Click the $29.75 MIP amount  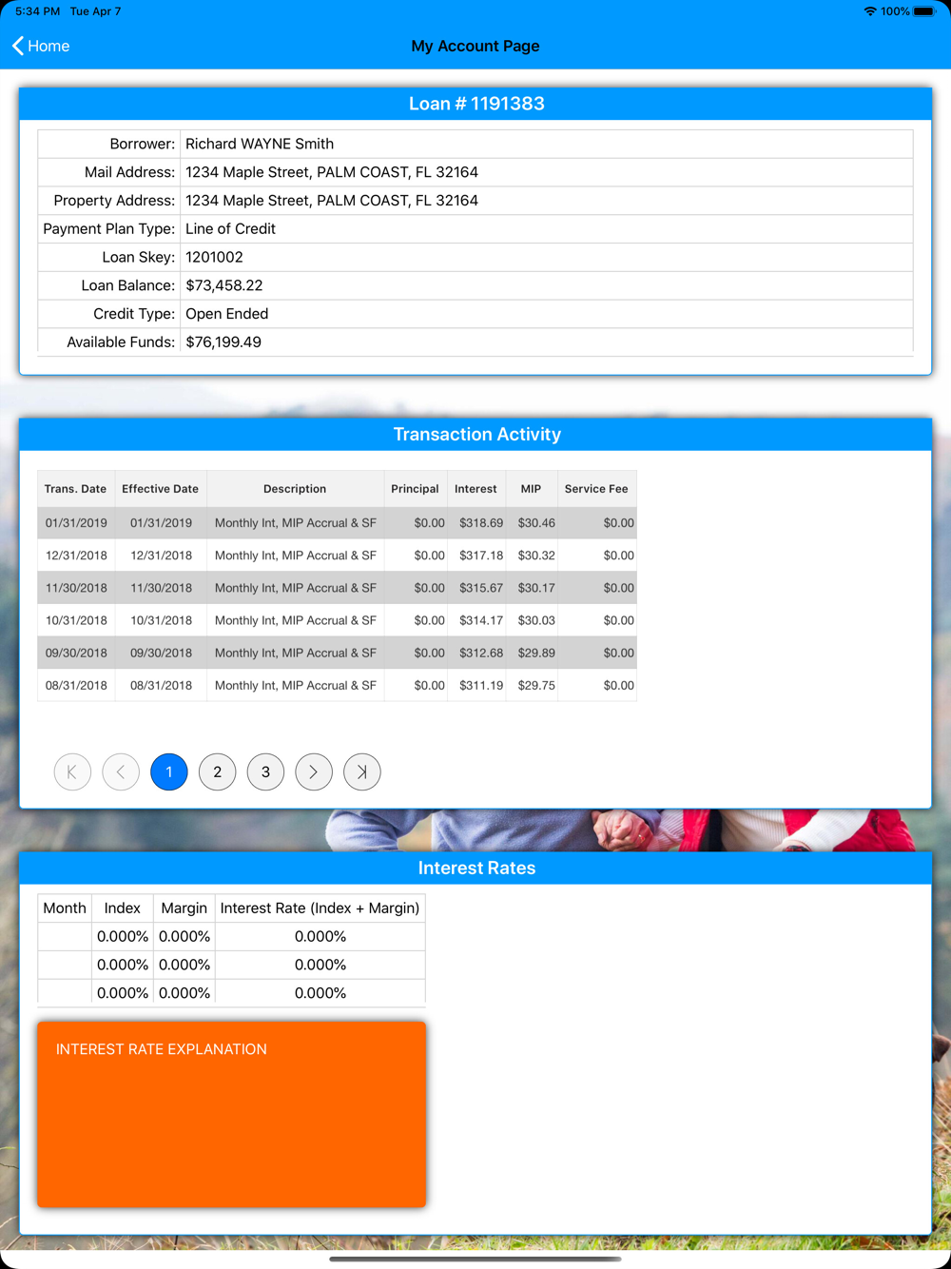click(x=536, y=685)
